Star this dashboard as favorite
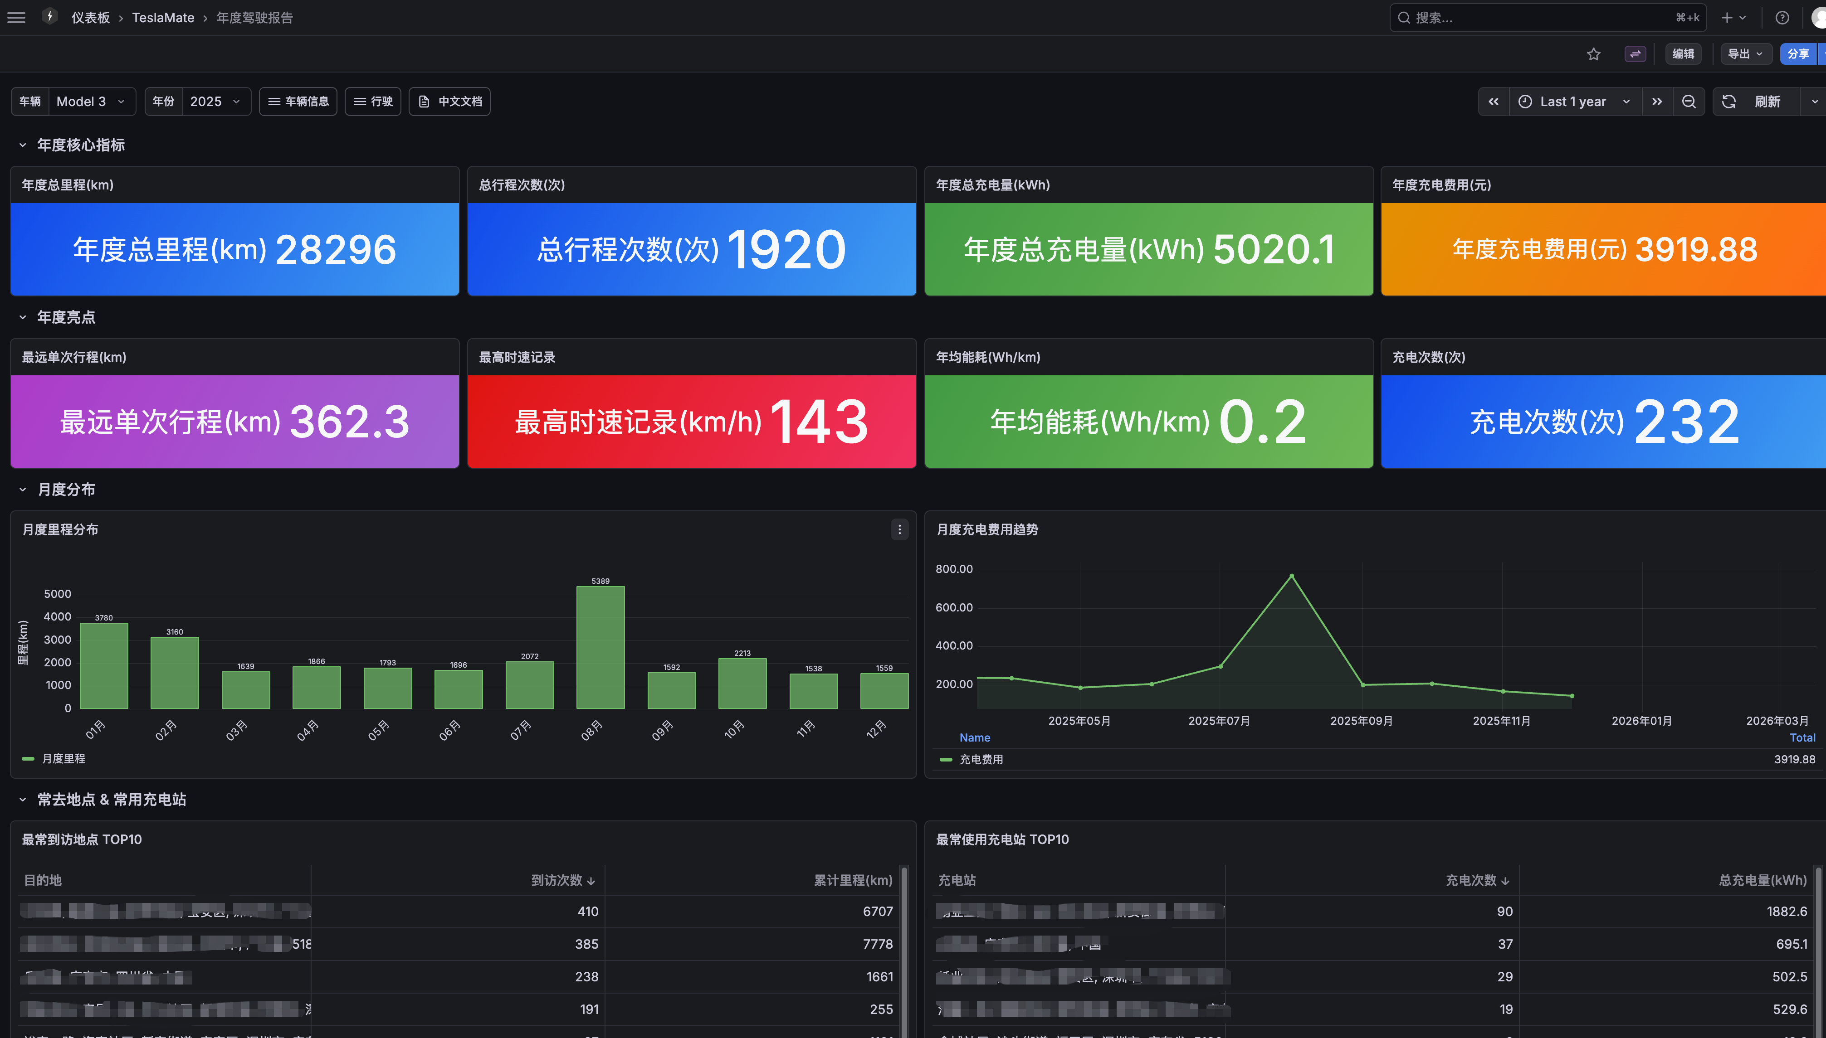The height and width of the screenshot is (1038, 1826). [x=1593, y=54]
